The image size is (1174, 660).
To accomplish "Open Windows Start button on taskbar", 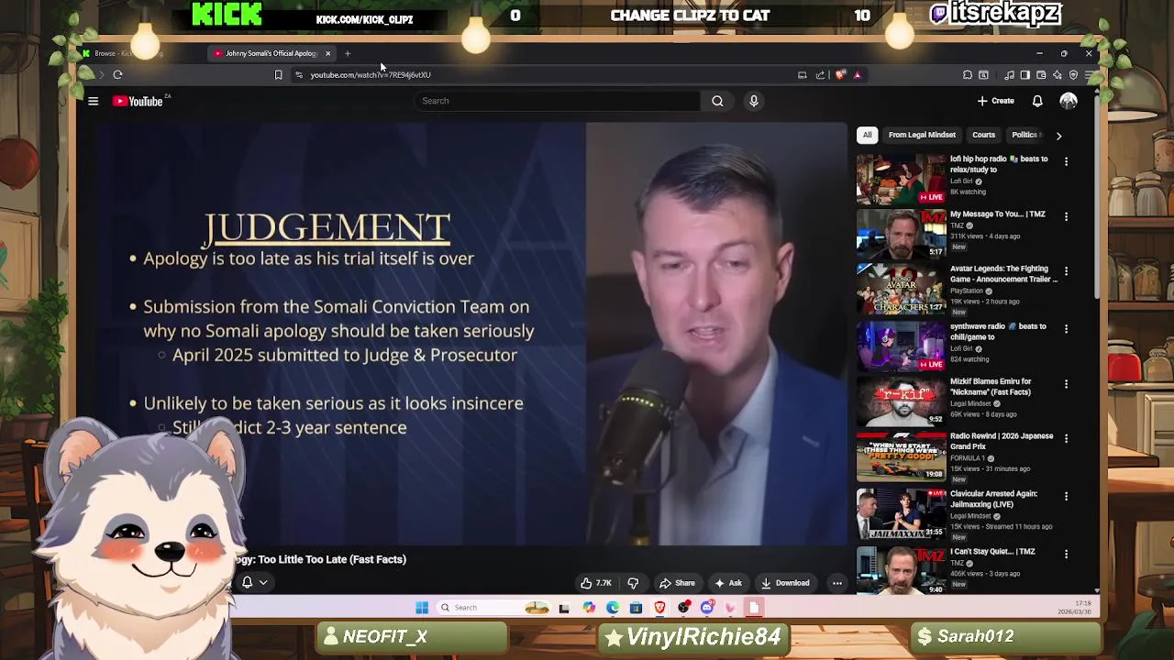I will tap(422, 608).
